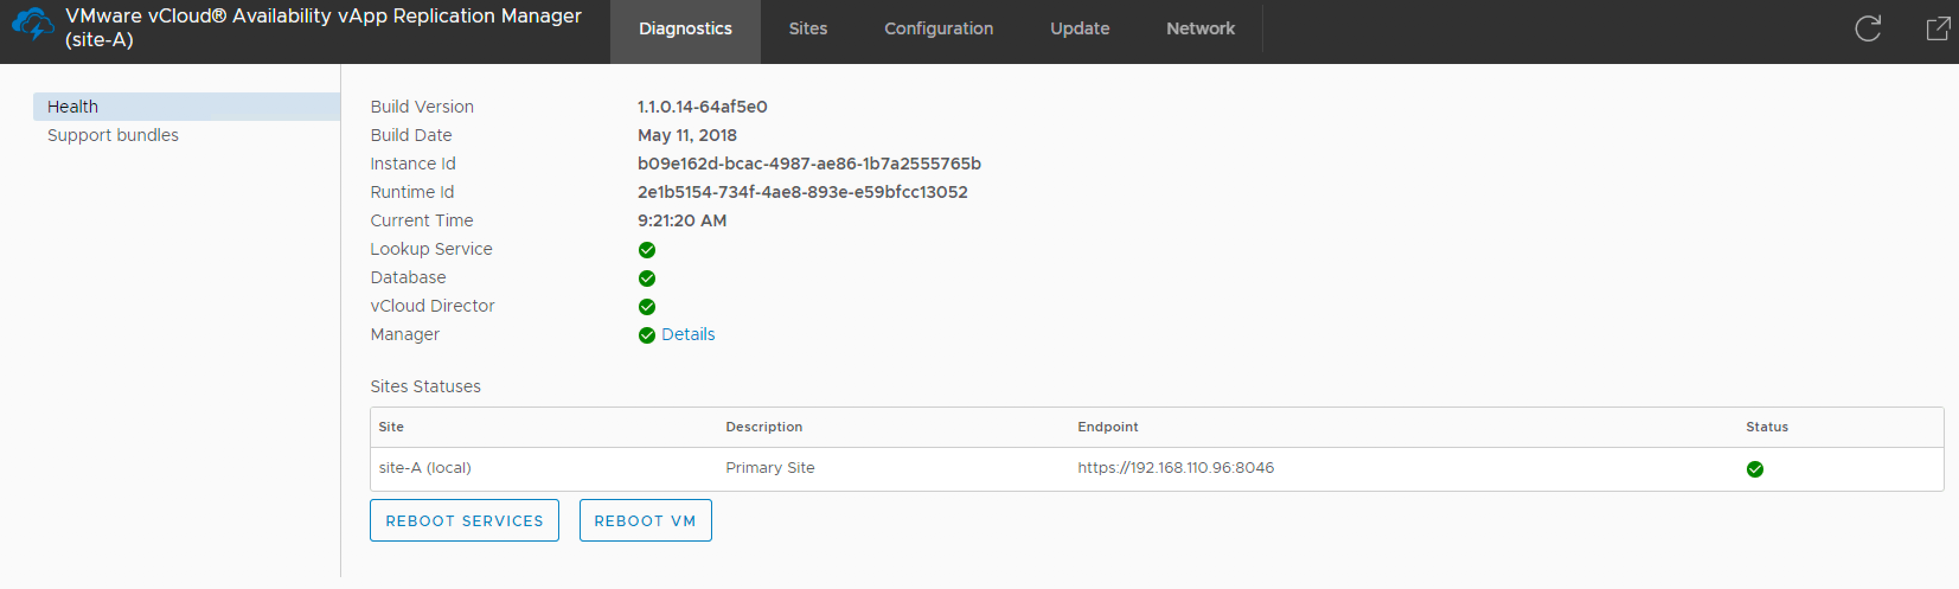The height and width of the screenshot is (589, 1959).
Task: Select Health in the sidebar
Action: [73, 107]
